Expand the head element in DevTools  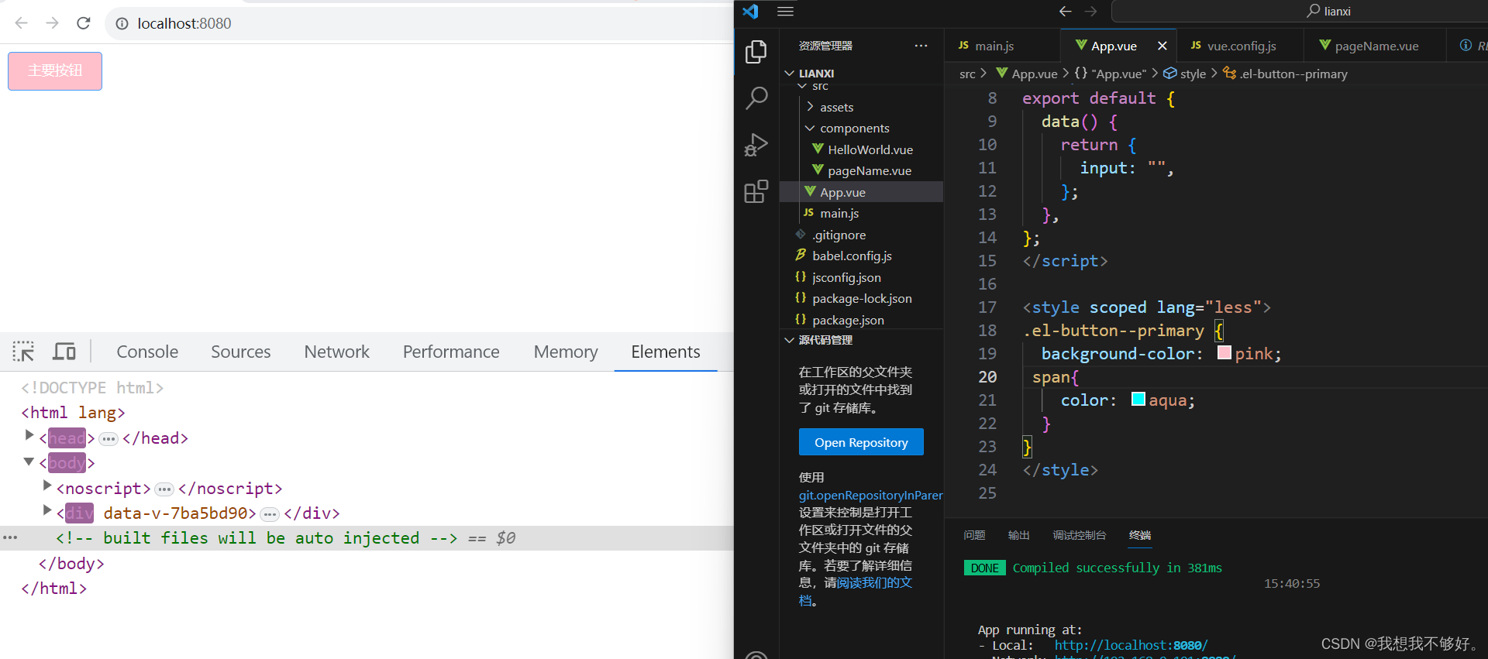click(x=29, y=435)
